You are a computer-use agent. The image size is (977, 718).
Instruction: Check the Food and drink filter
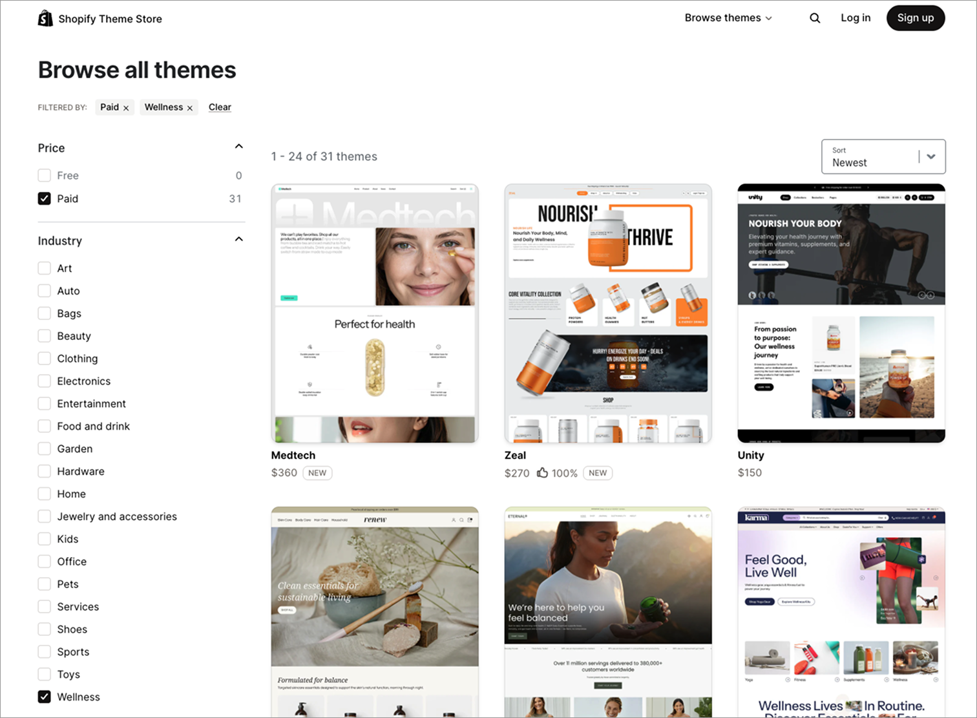click(44, 426)
